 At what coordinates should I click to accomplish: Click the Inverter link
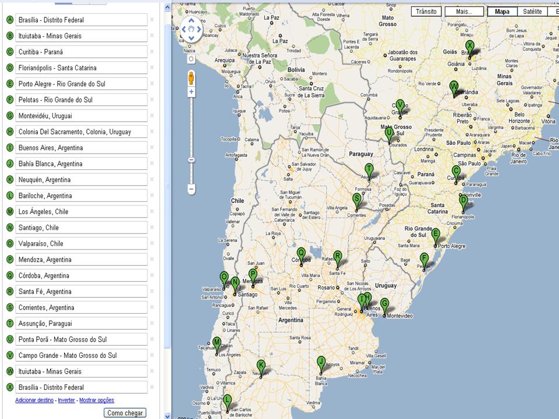pos(66,400)
